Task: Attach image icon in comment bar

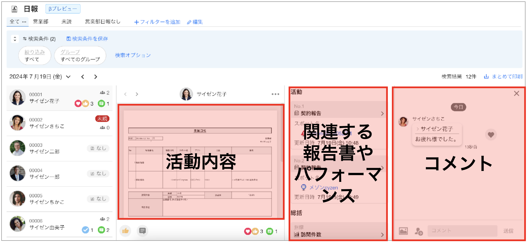Action: click(x=403, y=231)
